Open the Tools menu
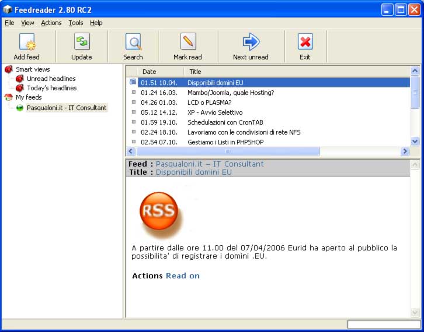 76,23
